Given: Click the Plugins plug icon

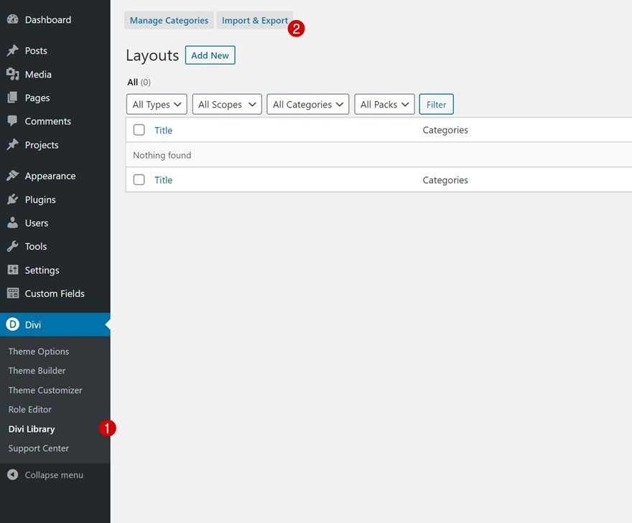Looking at the screenshot, I should tap(12, 199).
